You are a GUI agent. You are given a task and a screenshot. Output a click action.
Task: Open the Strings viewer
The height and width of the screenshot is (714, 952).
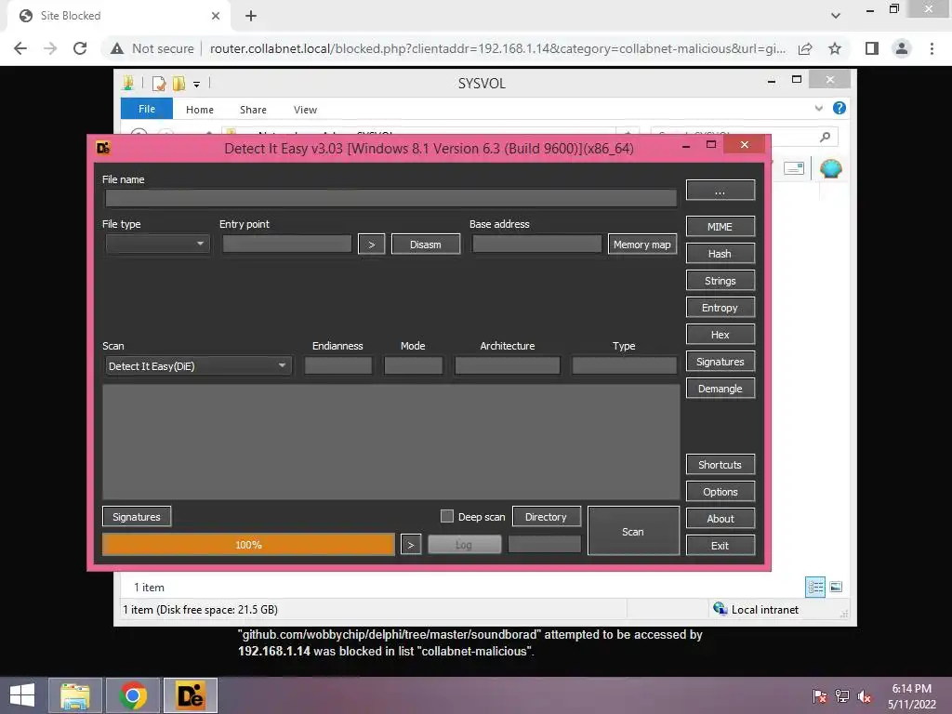coord(721,281)
